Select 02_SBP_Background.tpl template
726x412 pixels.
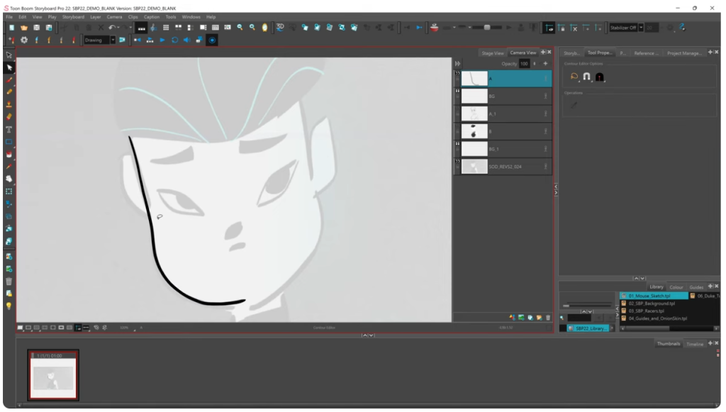tap(651, 304)
